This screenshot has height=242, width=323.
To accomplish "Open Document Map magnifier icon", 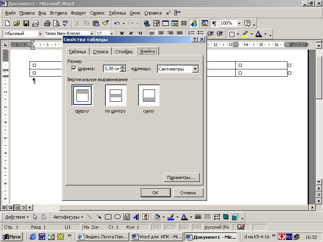I will tap(205, 23).
